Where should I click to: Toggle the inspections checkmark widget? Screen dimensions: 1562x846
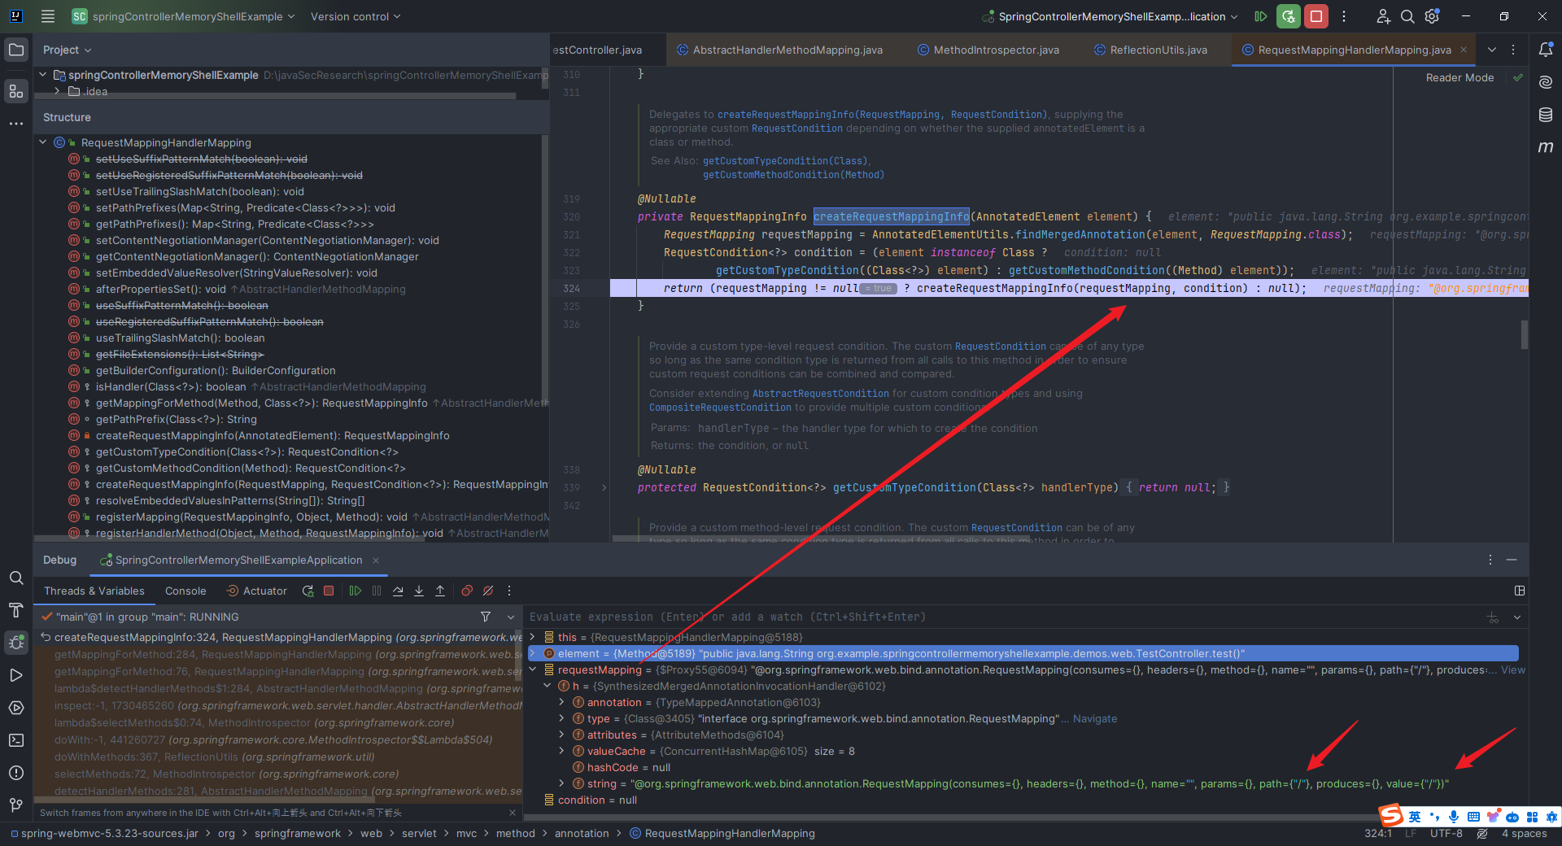click(1518, 78)
